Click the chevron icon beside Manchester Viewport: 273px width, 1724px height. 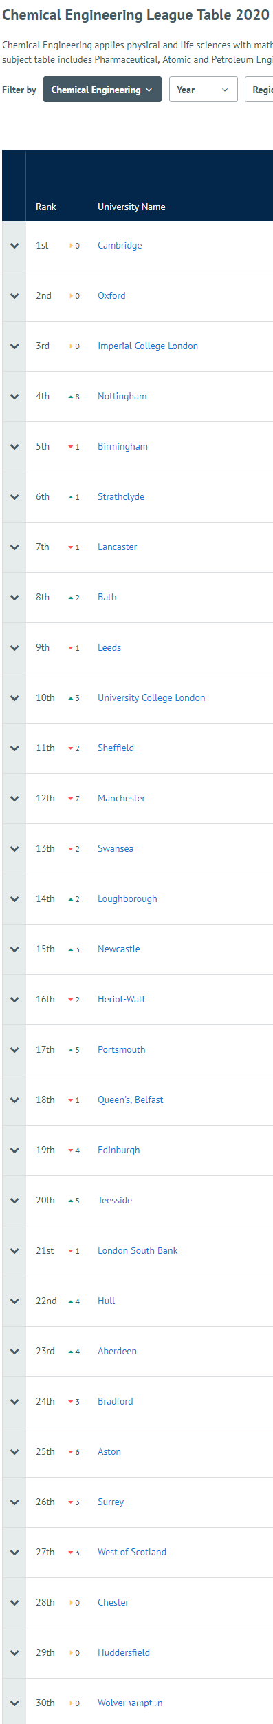click(x=14, y=799)
